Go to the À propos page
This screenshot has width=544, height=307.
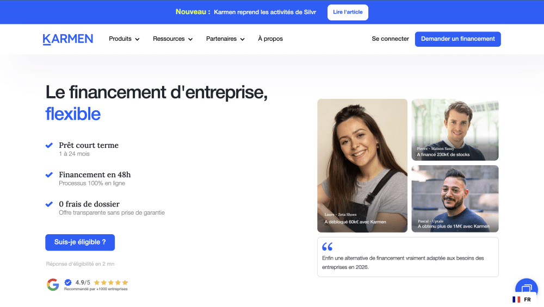(270, 39)
